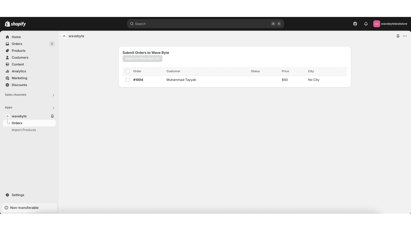The height and width of the screenshot is (231, 411).
Task: Click the search magnifier icon
Action: (x=132, y=24)
